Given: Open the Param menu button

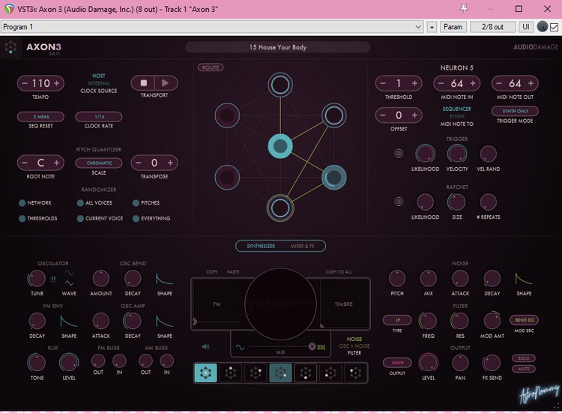Looking at the screenshot, I should (x=453, y=27).
